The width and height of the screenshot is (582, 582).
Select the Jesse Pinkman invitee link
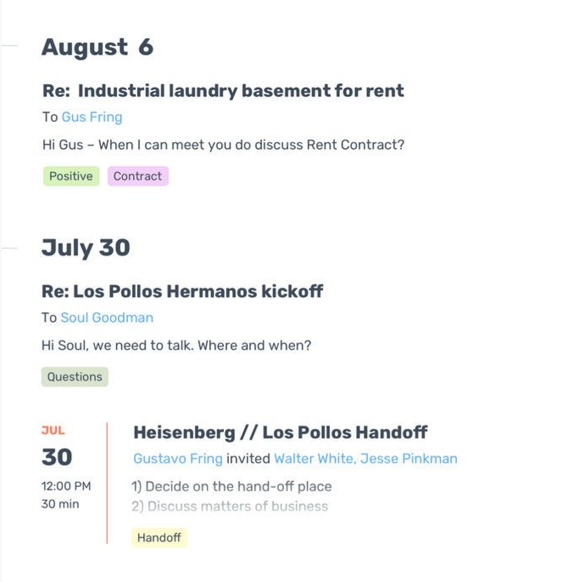click(409, 459)
